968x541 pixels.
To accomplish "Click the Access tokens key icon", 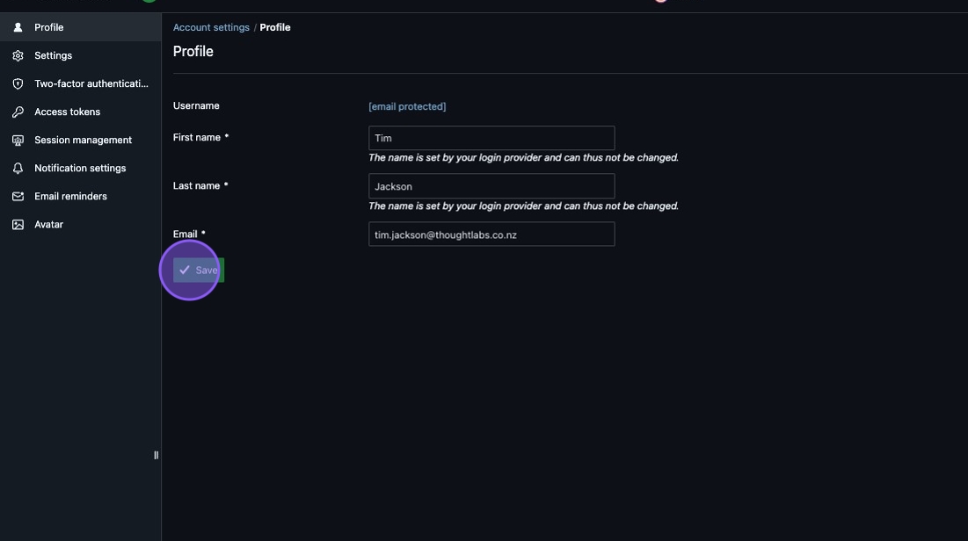I will pyautogui.click(x=18, y=112).
